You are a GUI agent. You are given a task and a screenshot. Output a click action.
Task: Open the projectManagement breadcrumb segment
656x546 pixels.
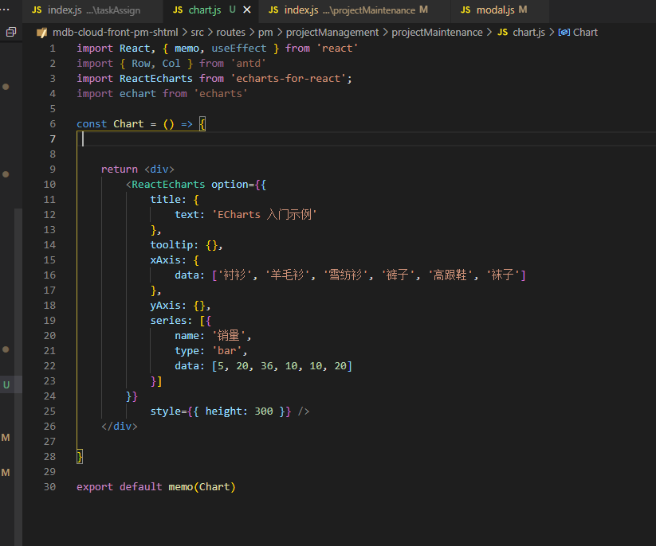[332, 32]
